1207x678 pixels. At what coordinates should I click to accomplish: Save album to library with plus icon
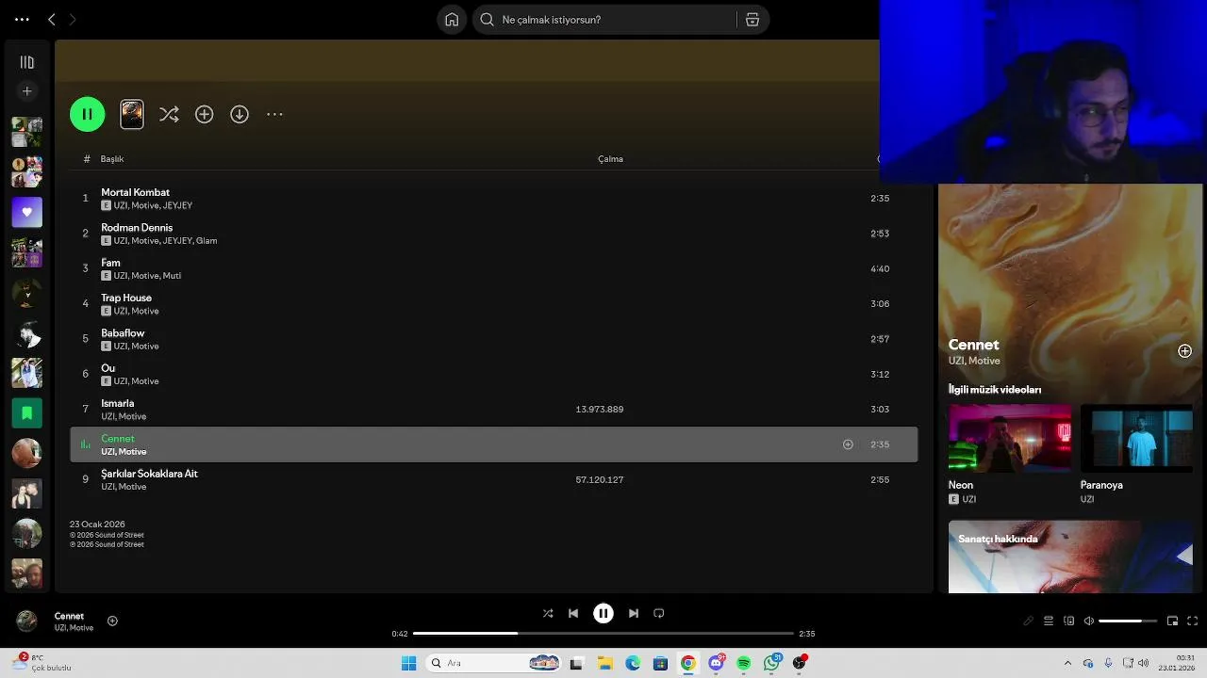pyautogui.click(x=204, y=114)
